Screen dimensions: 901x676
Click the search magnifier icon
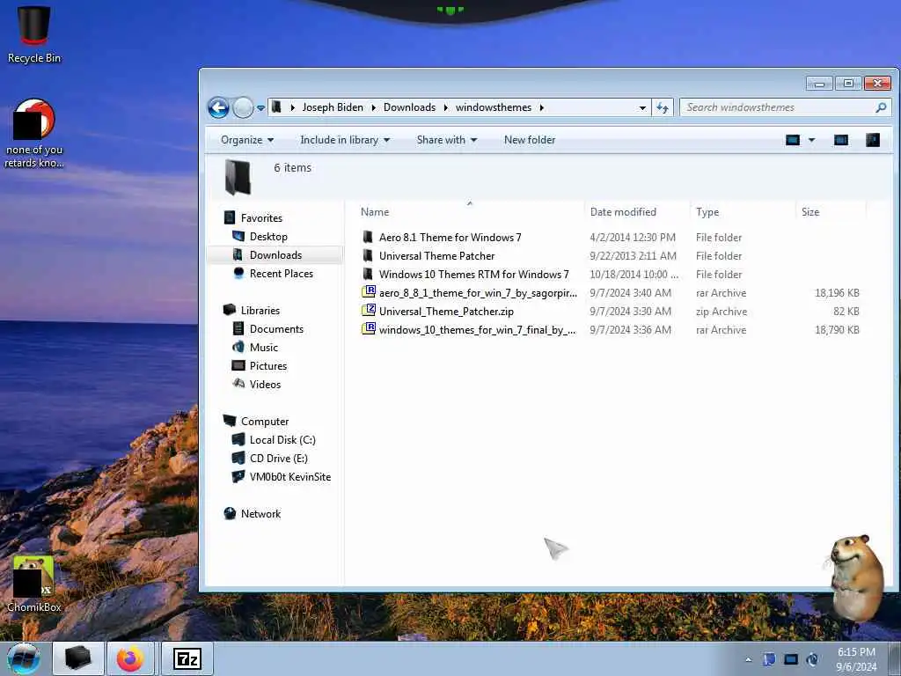pyautogui.click(x=880, y=107)
